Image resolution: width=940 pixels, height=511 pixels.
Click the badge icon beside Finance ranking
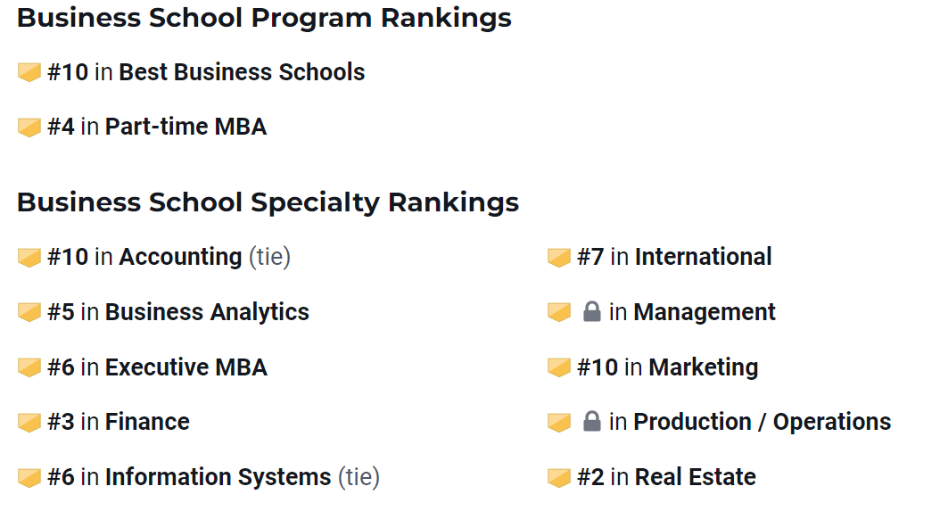pyautogui.click(x=29, y=422)
